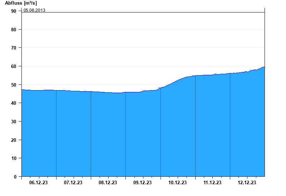286x196 pixels.
Task: Click the 12.12.23 date label
Action: point(247,183)
